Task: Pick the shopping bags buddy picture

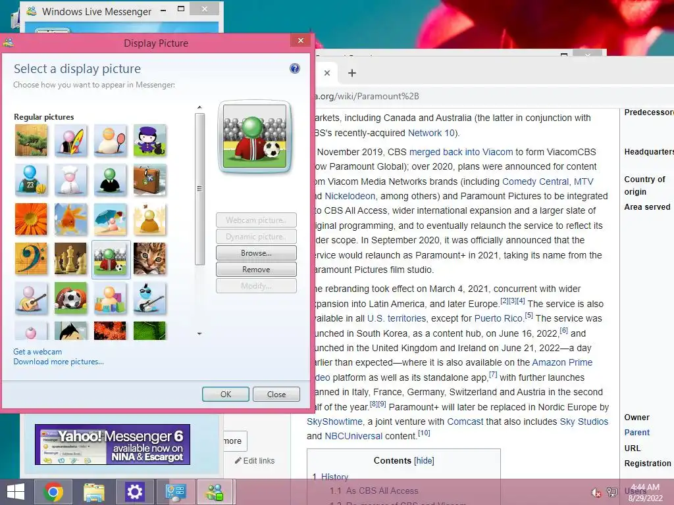Action: coord(110,299)
